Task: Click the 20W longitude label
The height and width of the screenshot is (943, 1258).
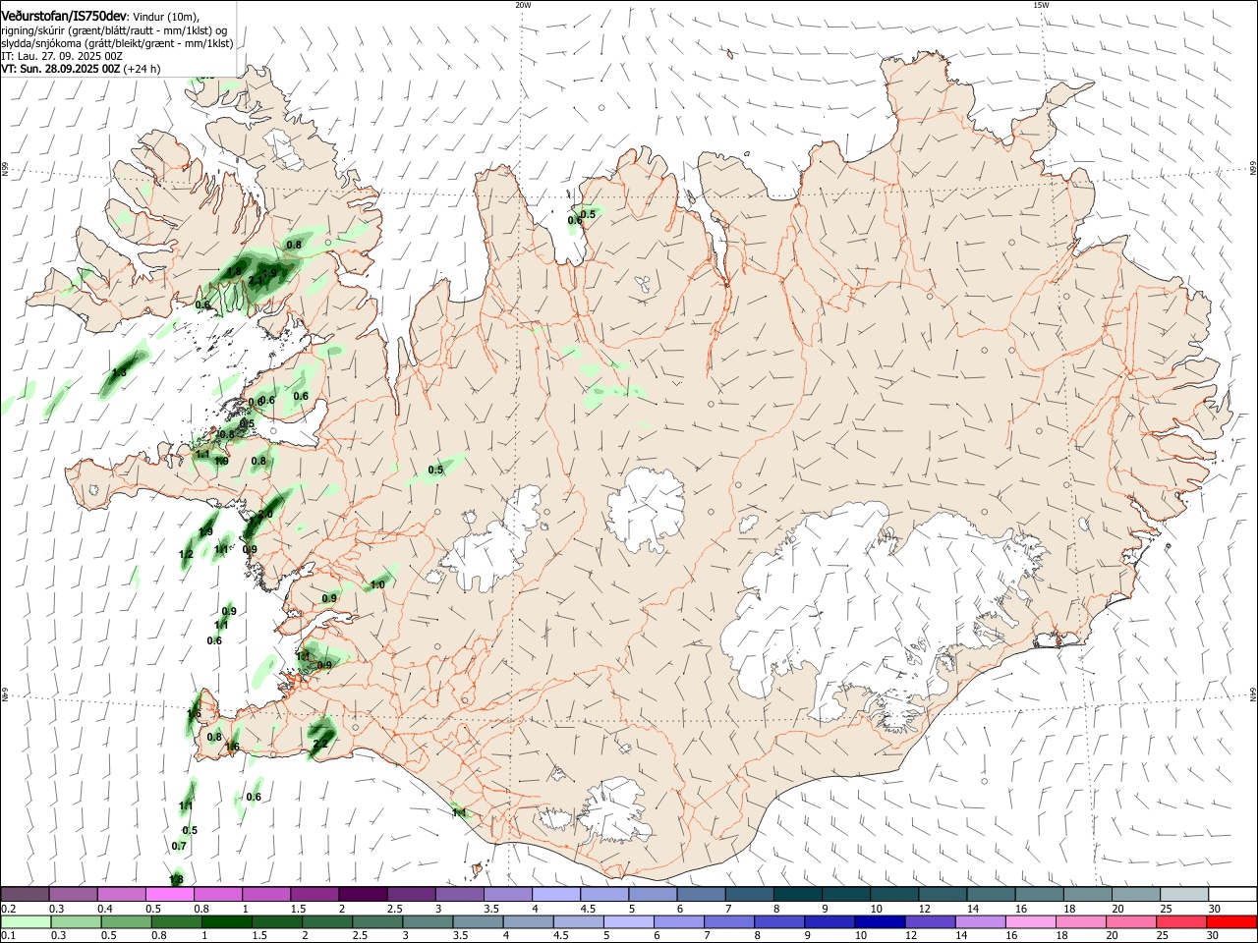Action: 523,5
